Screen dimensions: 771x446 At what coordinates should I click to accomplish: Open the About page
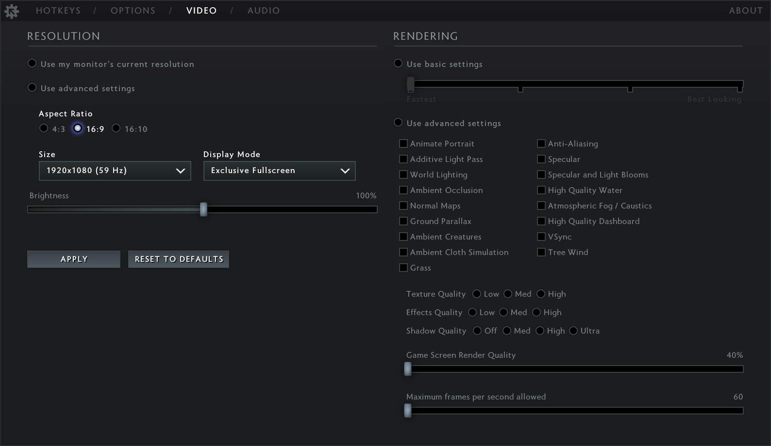[x=746, y=11]
